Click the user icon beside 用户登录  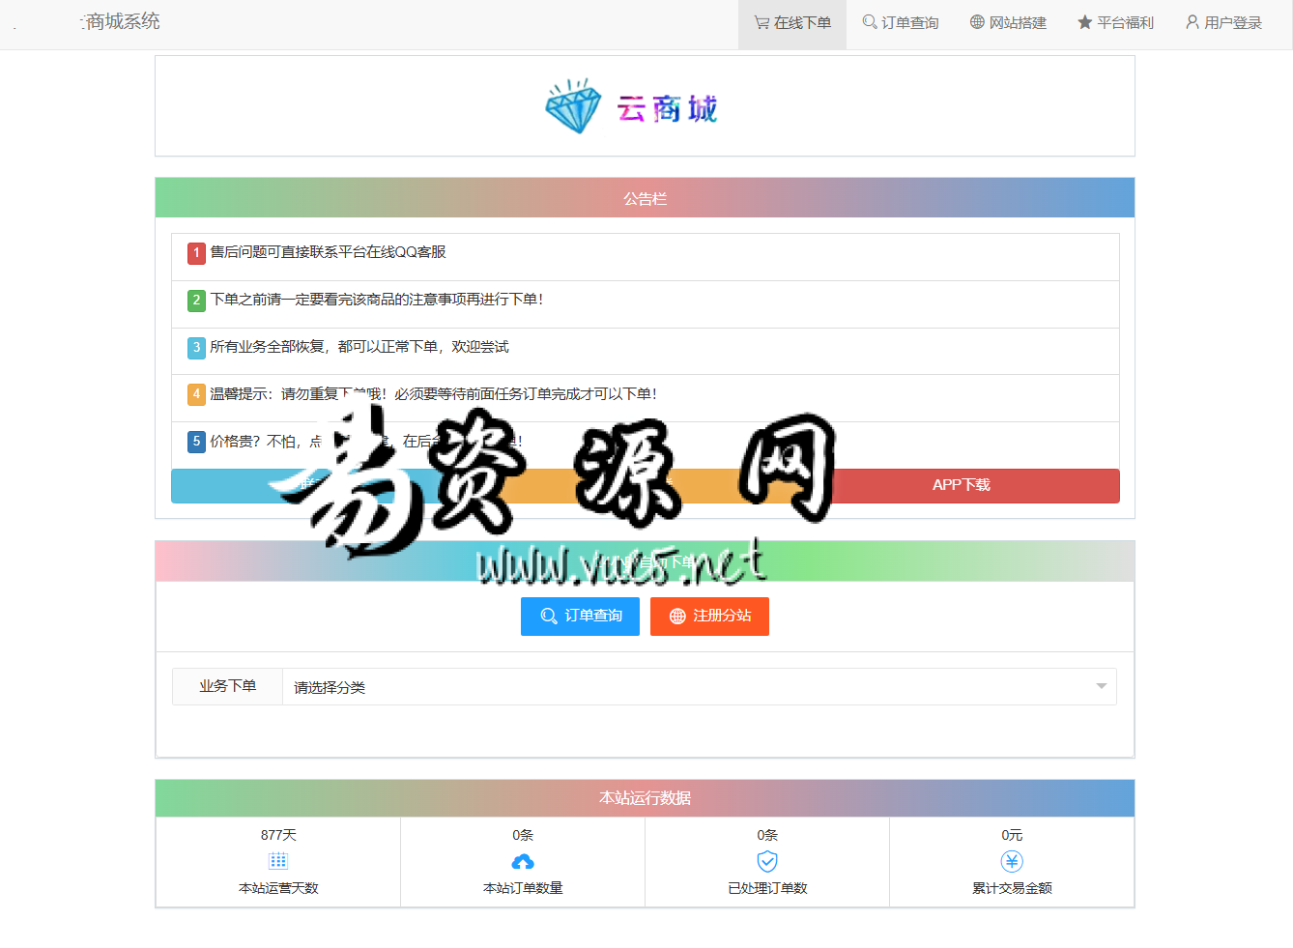1192,22
